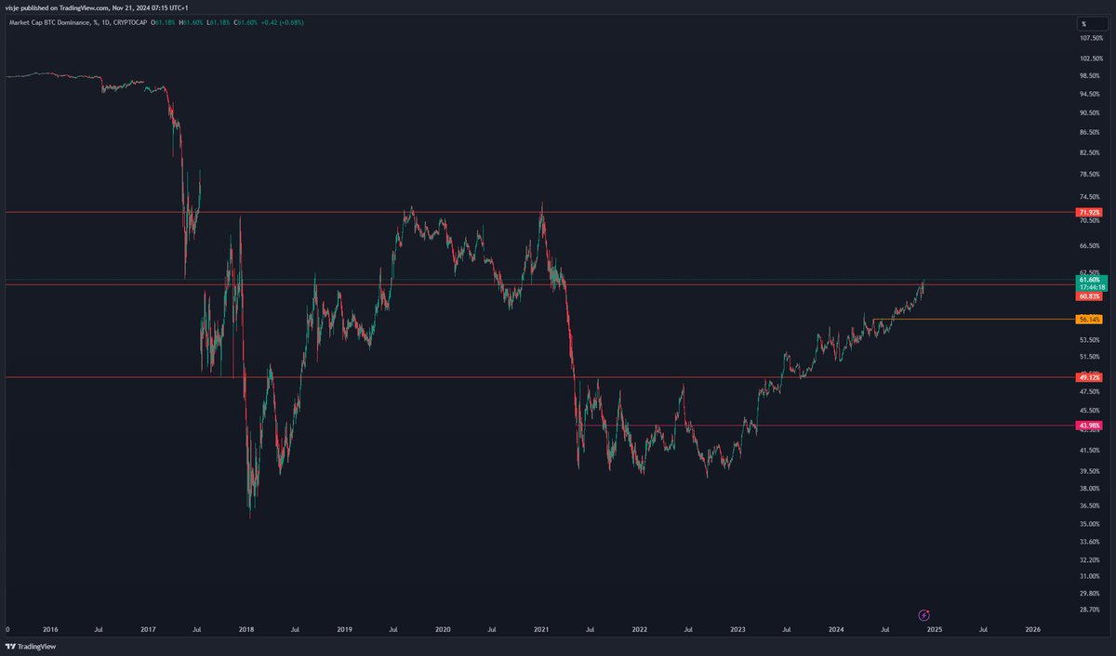Click the 2019 label on the time axis
The width and height of the screenshot is (1116, 656).
click(344, 629)
